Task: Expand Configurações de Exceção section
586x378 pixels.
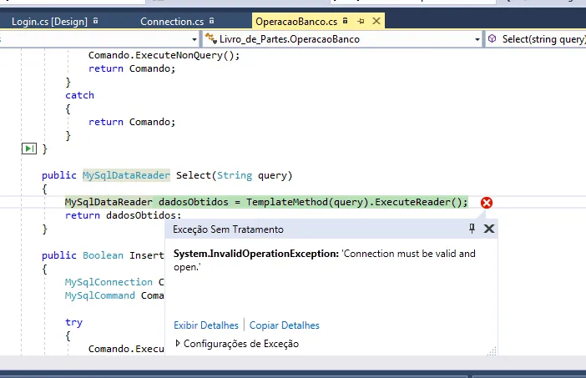Action: point(178,343)
